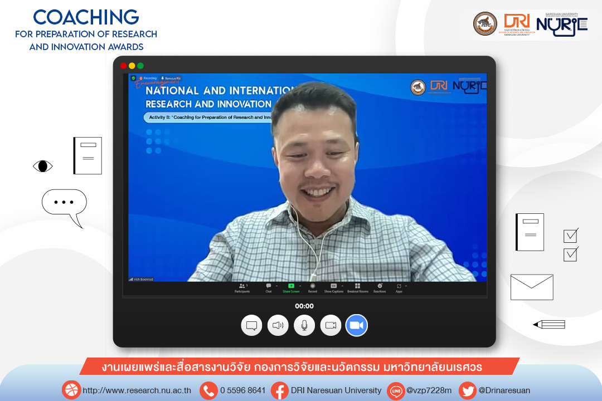This screenshot has width=602, height=401.
Task: Click the speaker video feed
Action: point(307,177)
